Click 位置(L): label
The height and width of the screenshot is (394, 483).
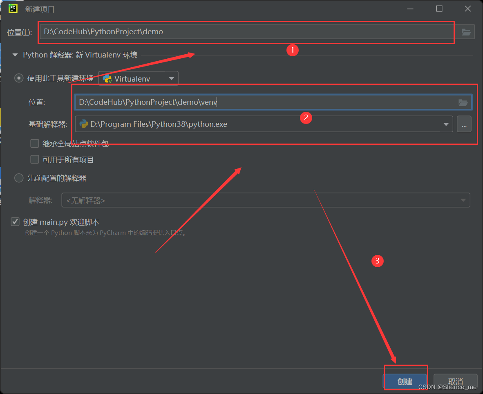(19, 32)
